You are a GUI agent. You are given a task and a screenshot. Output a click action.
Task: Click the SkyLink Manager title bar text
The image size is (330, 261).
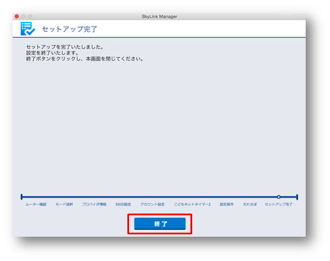pyautogui.click(x=159, y=16)
